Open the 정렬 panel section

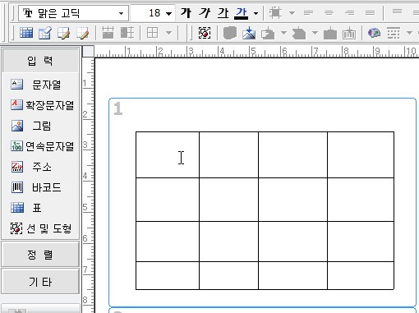[x=40, y=255]
